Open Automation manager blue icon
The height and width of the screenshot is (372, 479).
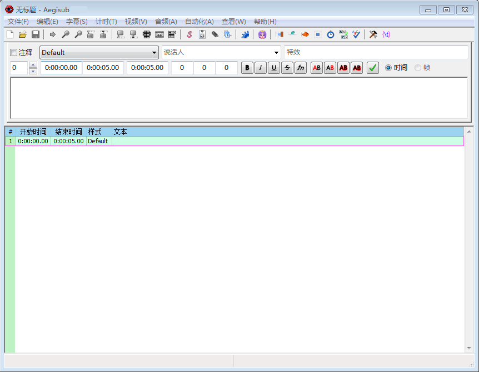click(245, 34)
